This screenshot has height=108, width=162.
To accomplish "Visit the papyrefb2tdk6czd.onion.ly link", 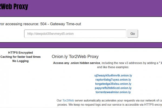I will pyautogui.click(x=113, y=88).
